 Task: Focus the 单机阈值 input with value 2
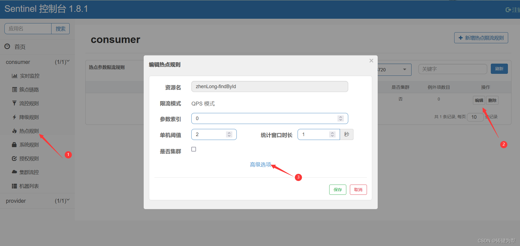[214, 134]
